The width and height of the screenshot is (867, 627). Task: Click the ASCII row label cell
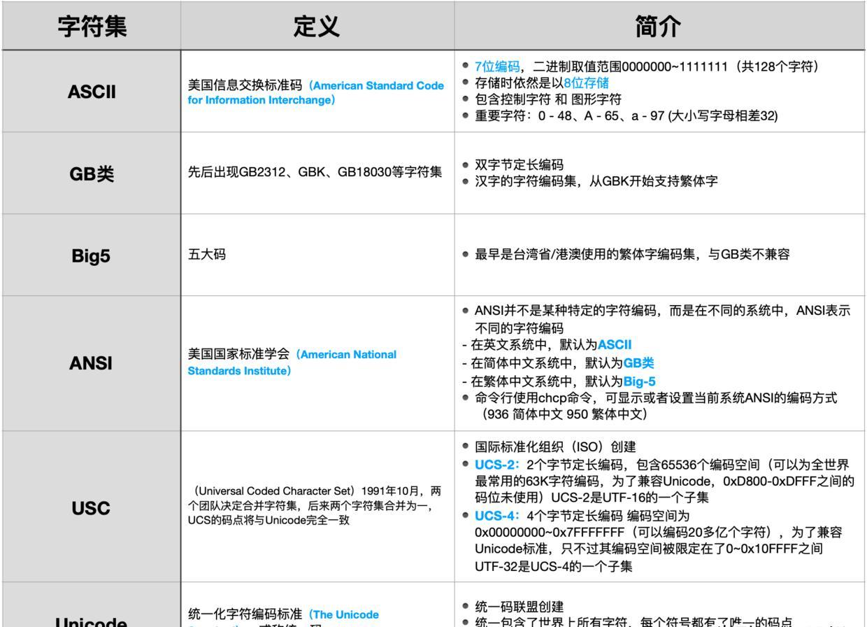coord(89,91)
